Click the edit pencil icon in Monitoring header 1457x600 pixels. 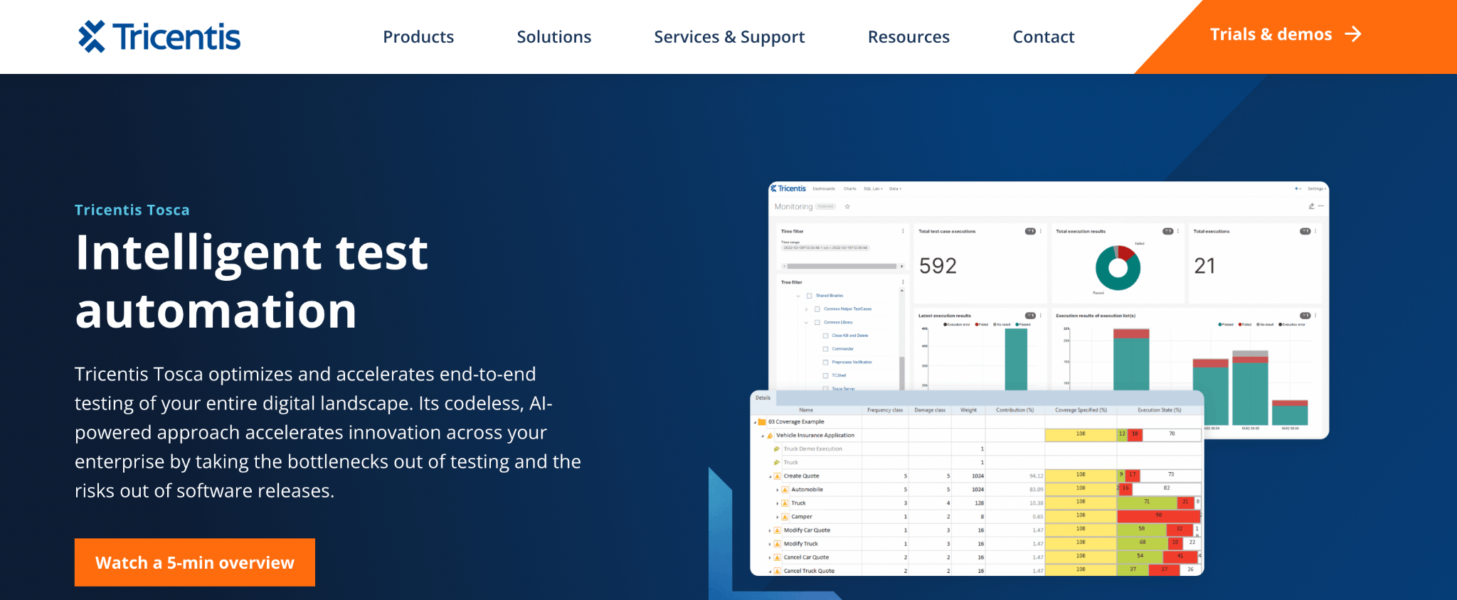pos(1311,206)
